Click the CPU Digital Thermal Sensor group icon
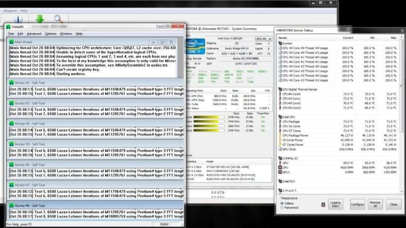Screen dimensions: 406x228 pyautogui.click(x=280, y=89)
